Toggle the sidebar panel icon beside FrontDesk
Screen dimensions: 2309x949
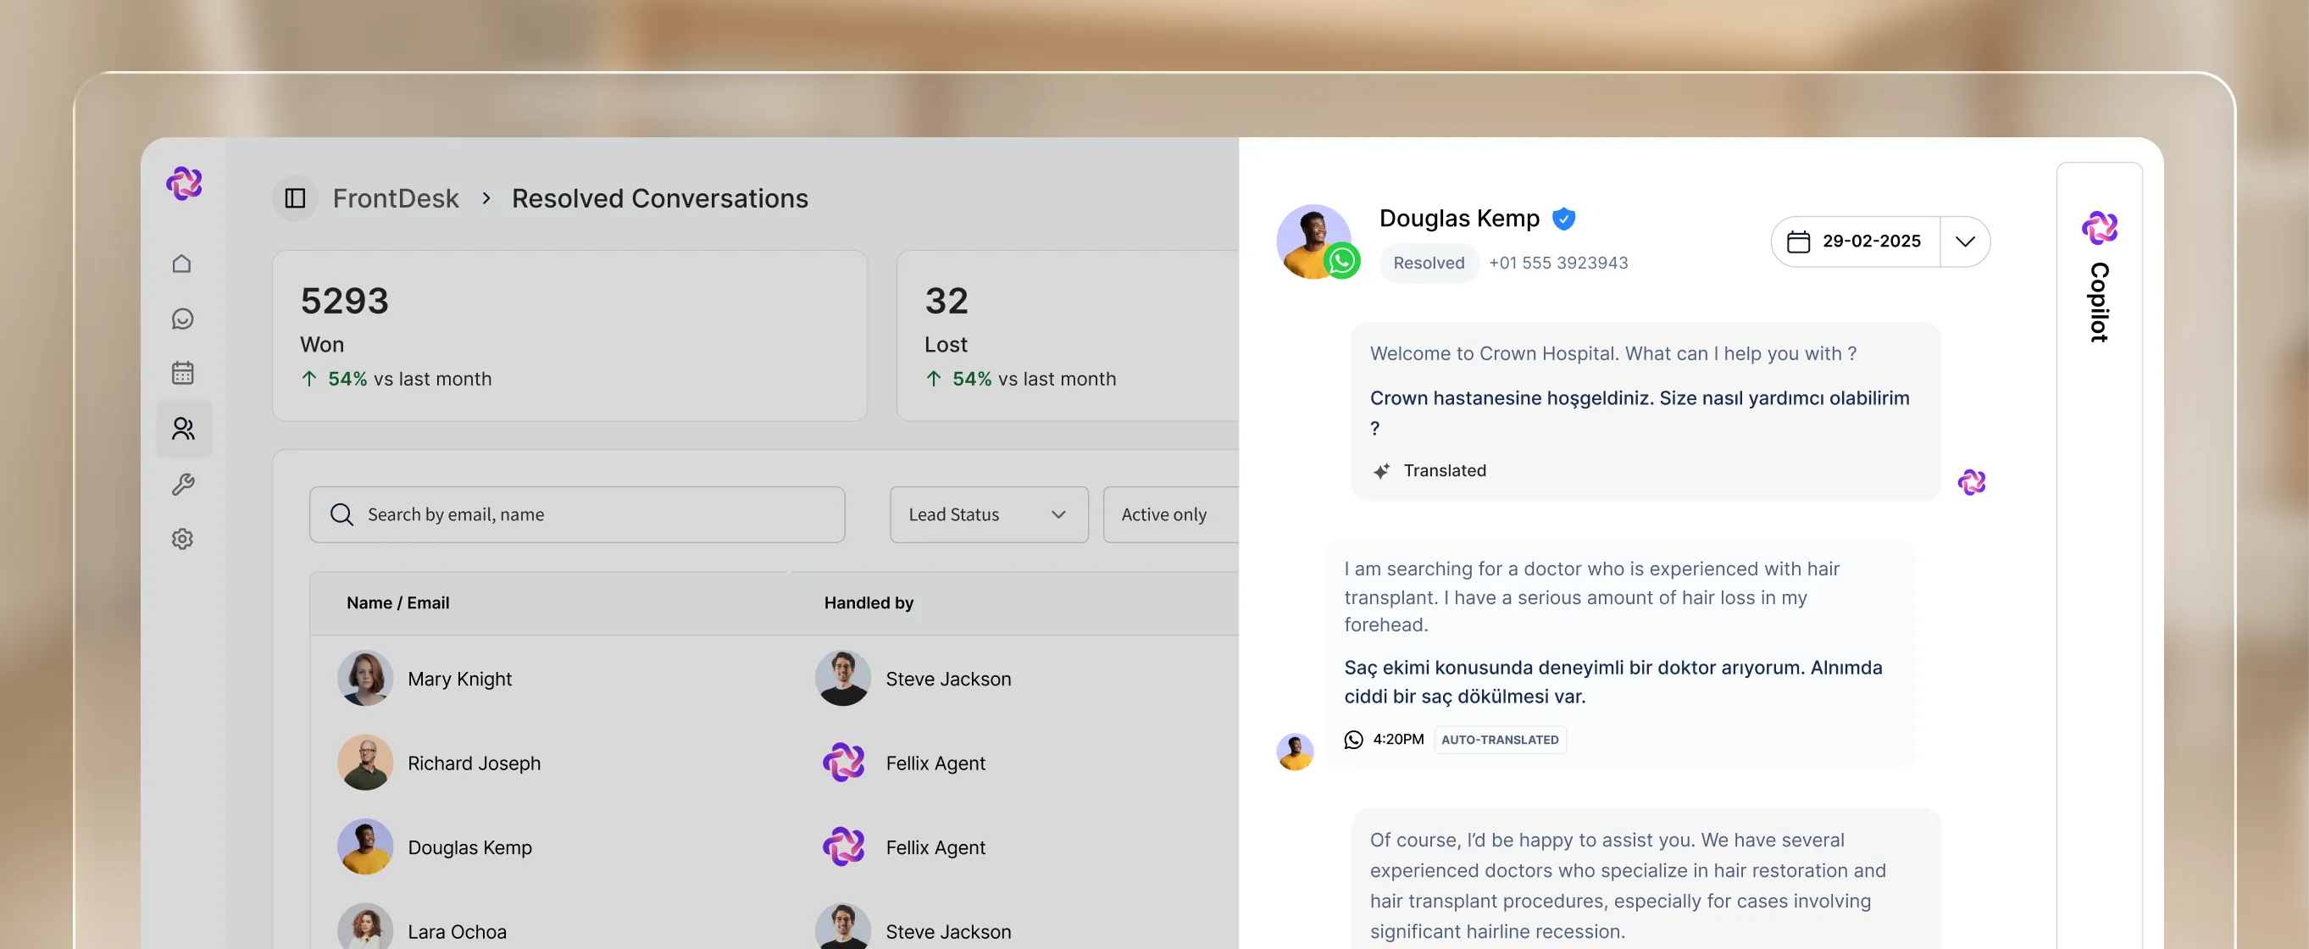pos(295,198)
